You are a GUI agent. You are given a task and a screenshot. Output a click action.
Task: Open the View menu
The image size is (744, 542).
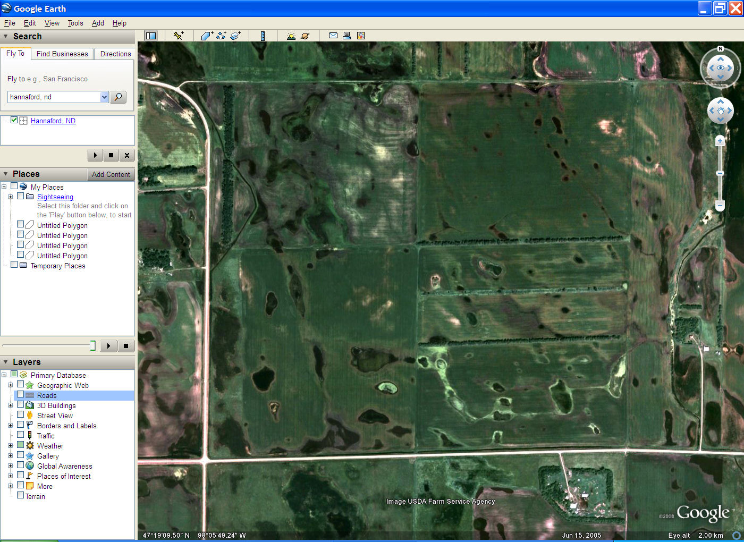[x=52, y=23]
